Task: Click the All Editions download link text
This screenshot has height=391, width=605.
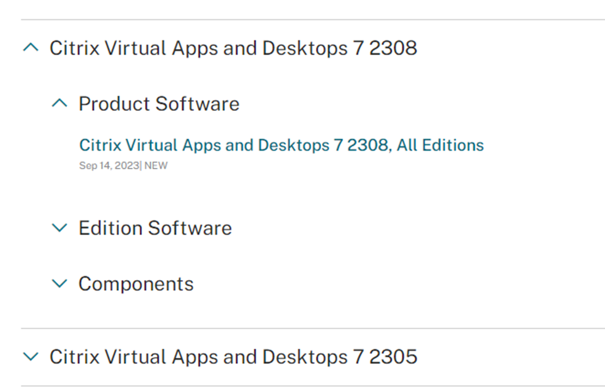Action: click(440, 146)
